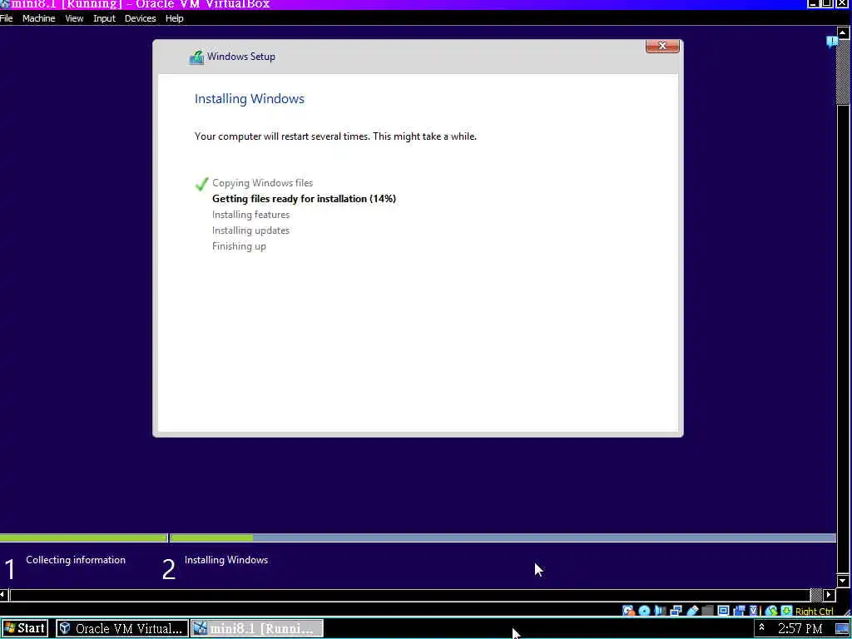Click the network adapters status icon
The height and width of the screenshot is (639, 852).
(x=676, y=611)
